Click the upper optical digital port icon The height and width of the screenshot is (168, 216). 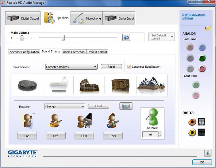coord(202,122)
